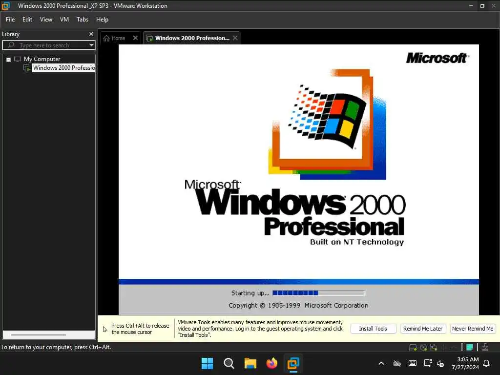Open the Edit menu
The width and height of the screenshot is (500, 375).
(27, 20)
